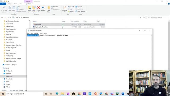
Task: Select the gmaker80 file row
Action: [69, 25]
